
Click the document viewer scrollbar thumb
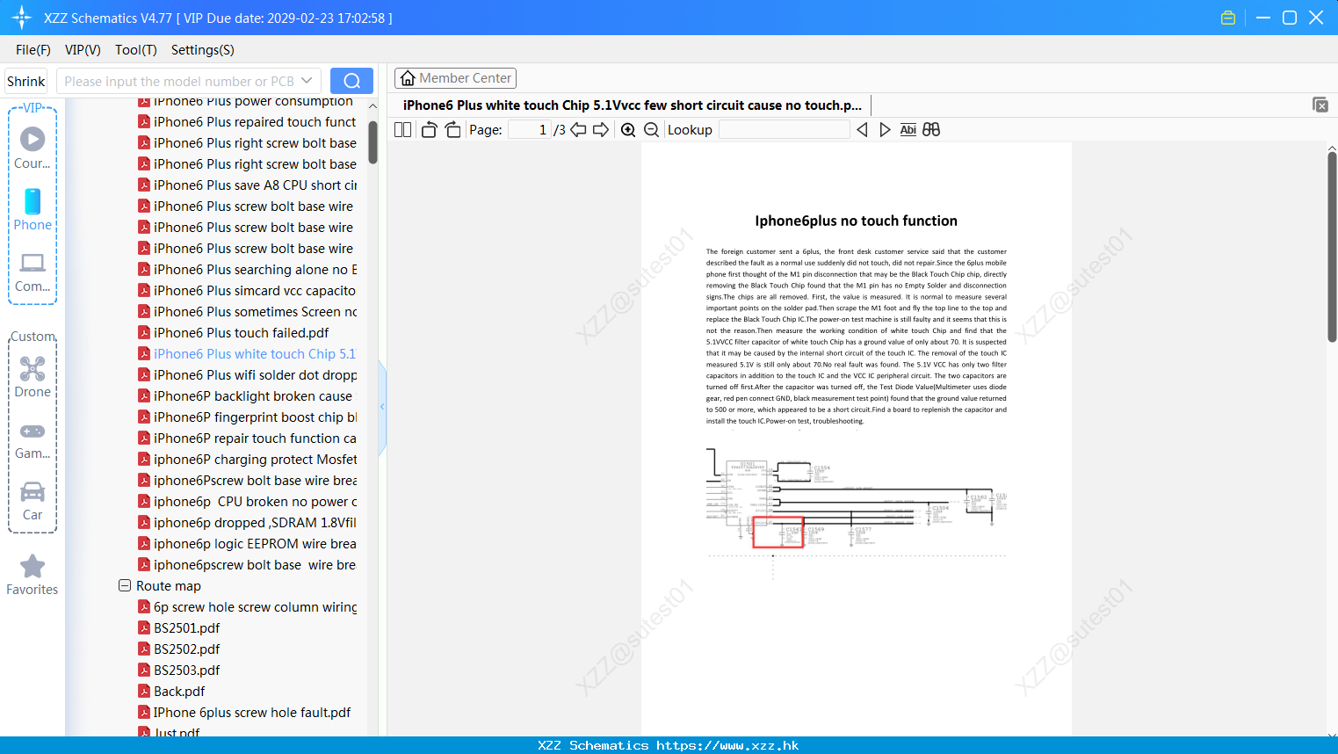(1332, 246)
